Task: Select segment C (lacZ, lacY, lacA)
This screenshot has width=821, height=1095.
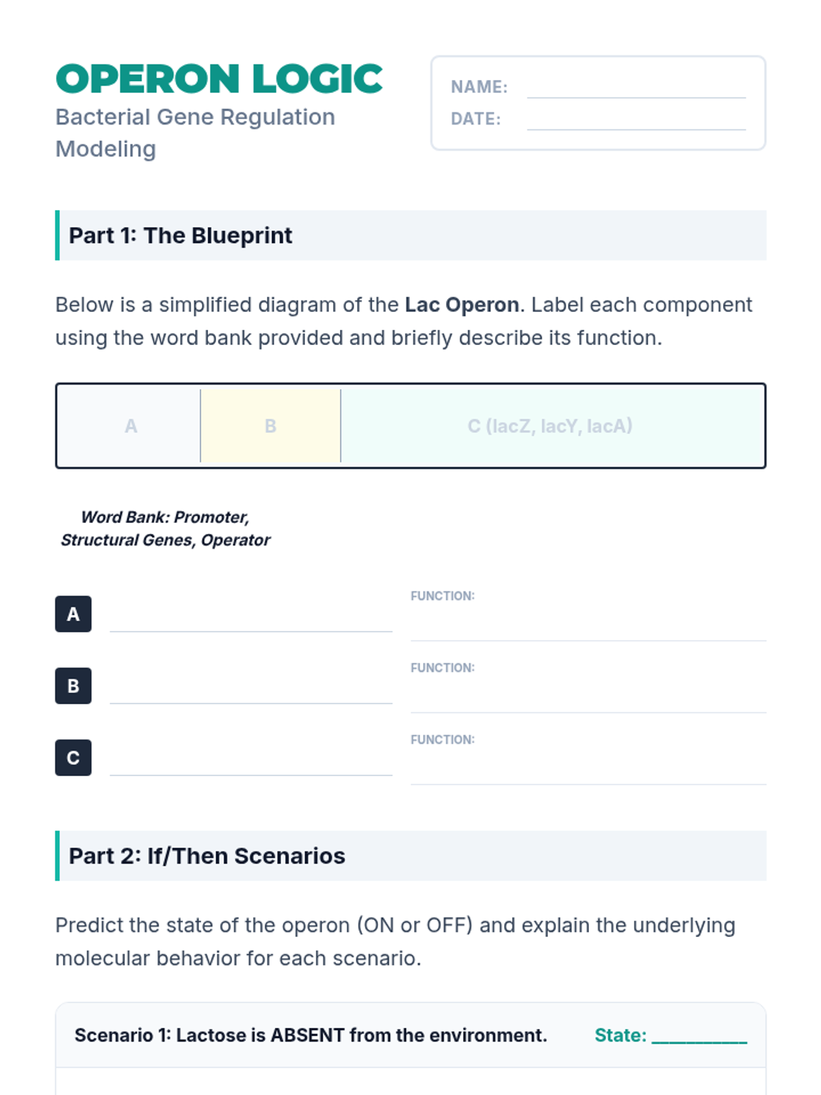Action: click(551, 426)
